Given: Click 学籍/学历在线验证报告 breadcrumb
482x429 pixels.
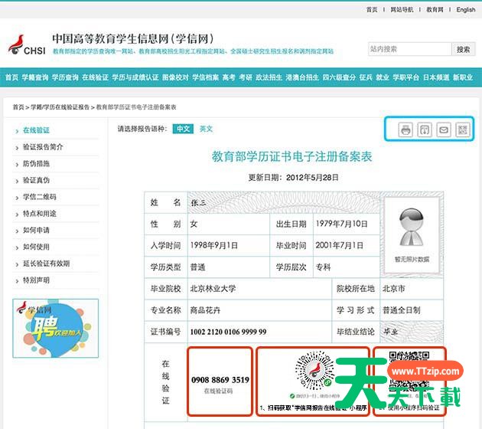Looking at the screenshot, I should click(60, 107).
